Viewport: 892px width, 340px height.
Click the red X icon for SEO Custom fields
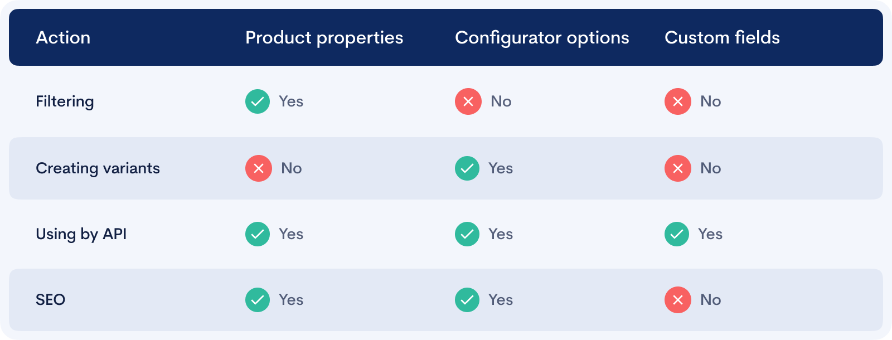pyautogui.click(x=678, y=300)
